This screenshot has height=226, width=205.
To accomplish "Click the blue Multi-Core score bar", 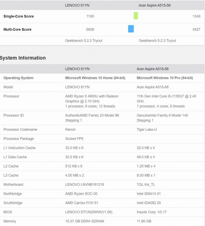I will (x=131, y=29).
